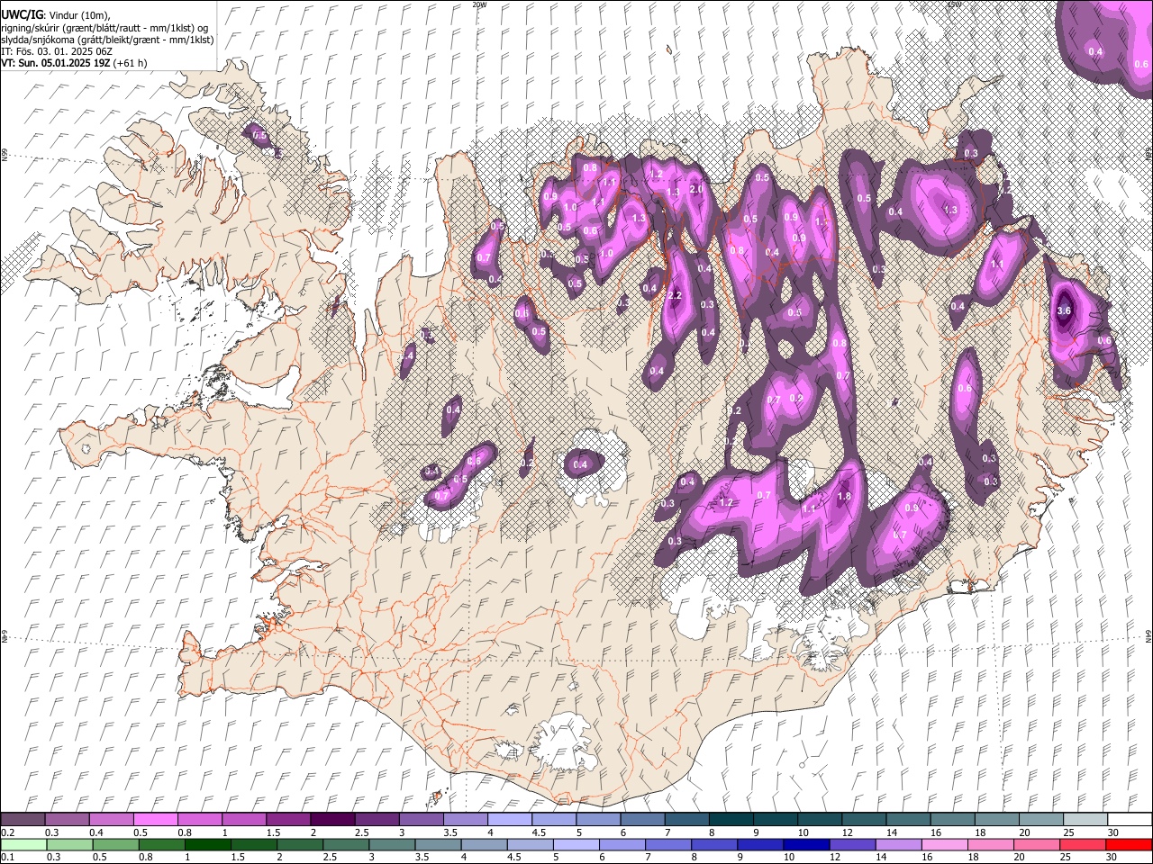Select top-row light lavender swatch between 4 and 4.5
Viewport: 1153px width, 864px height.
click(x=510, y=819)
